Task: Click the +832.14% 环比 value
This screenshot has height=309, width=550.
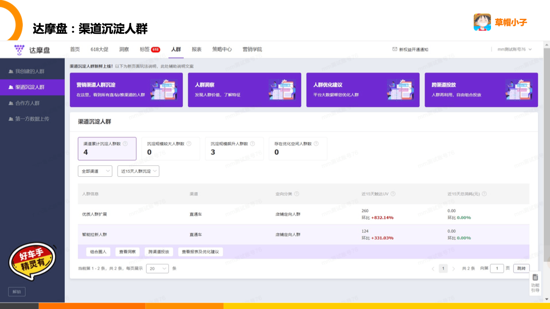Action: tap(382, 217)
